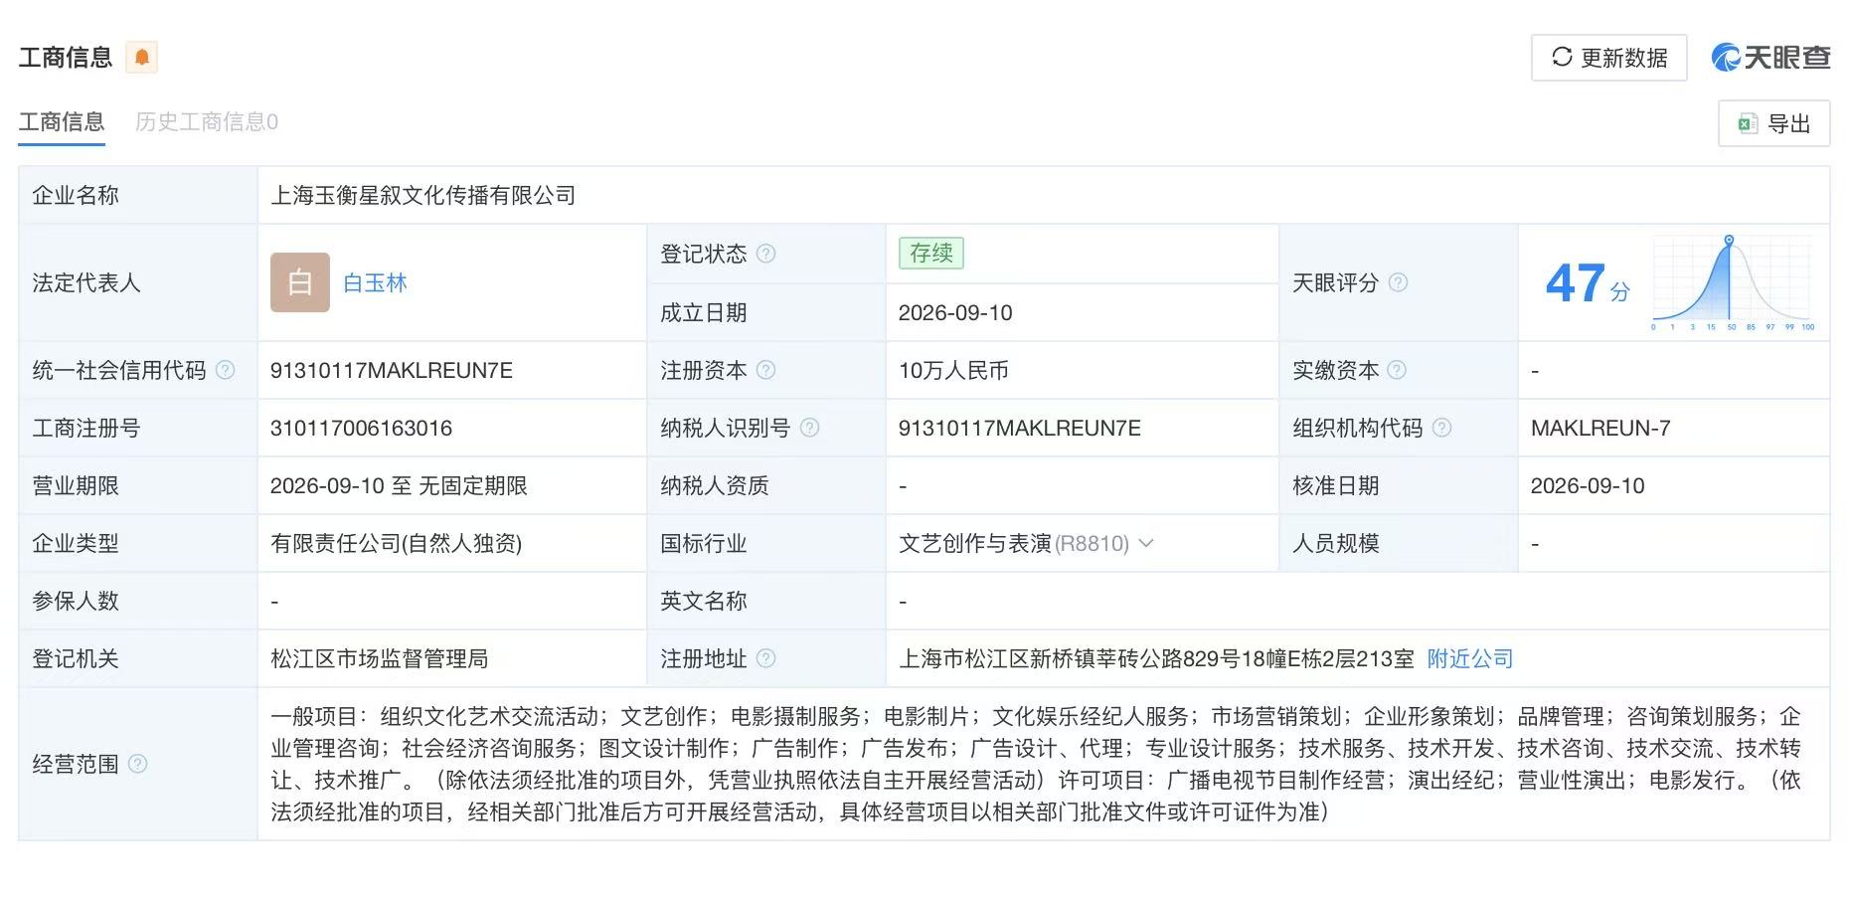The height and width of the screenshot is (899, 1849).
Task: Click the 白 avatar thumbnail
Action: coord(300,282)
